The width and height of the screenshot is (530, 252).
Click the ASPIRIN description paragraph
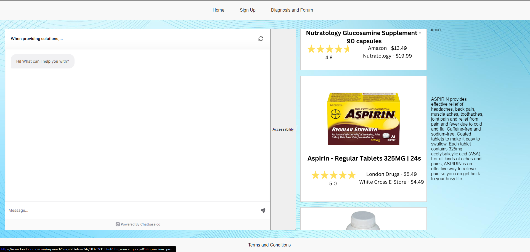point(457,139)
